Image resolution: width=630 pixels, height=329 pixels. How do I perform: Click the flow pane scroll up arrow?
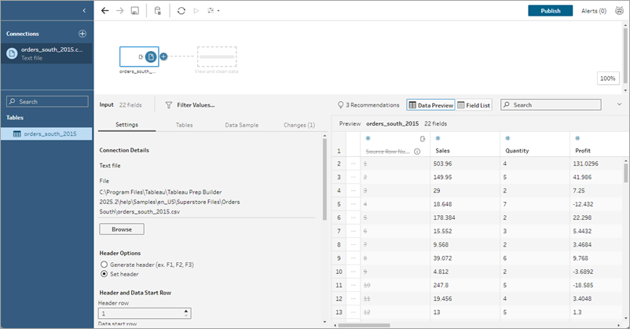coord(625,25)
